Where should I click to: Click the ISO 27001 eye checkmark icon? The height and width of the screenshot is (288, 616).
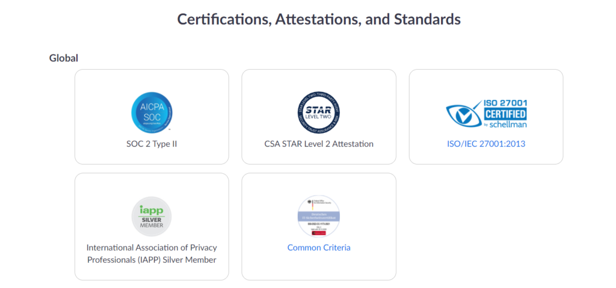click(x=463, y=114)
